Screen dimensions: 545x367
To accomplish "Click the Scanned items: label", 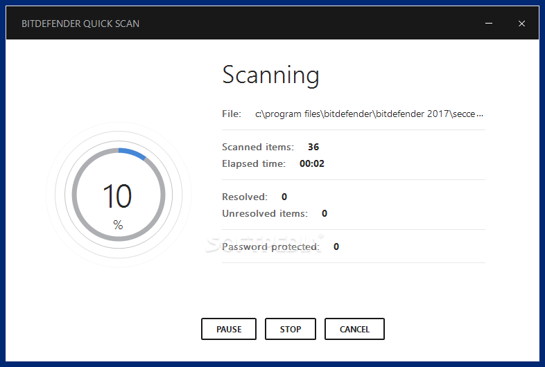I will click(258, 147).
